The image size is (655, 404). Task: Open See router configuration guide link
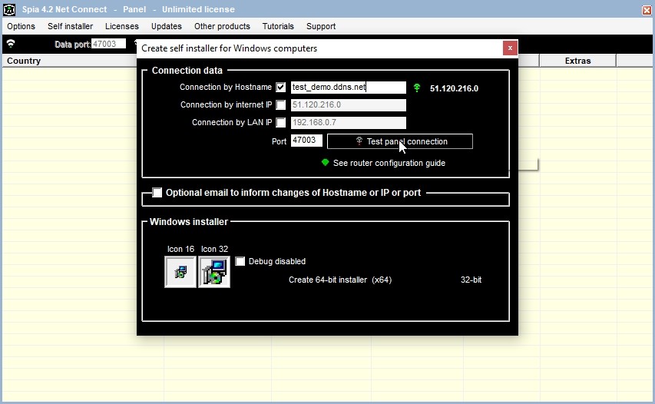click(x=389, y=163)
